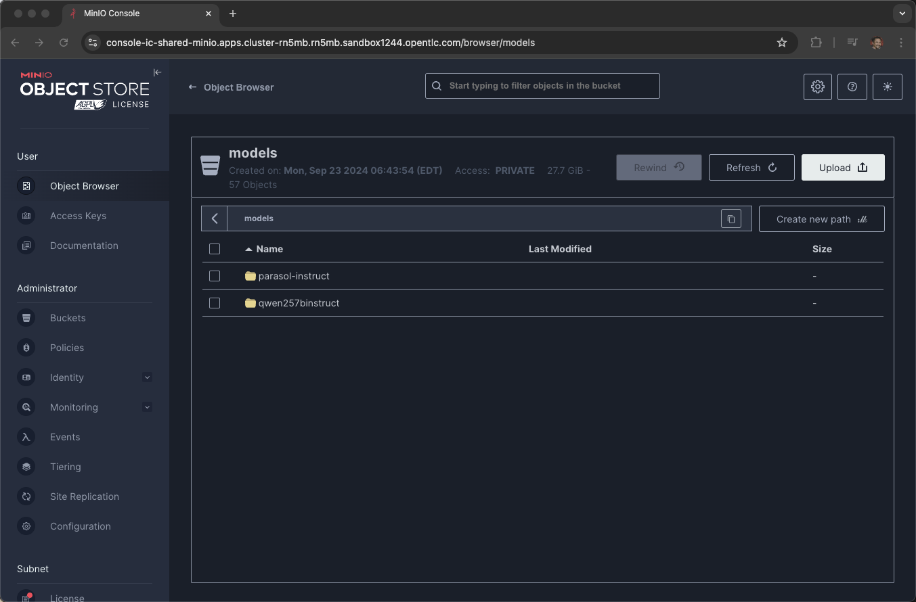916x602 pixels.
Task: Expand the Identity menu chevron
Action: click(148, 377)
